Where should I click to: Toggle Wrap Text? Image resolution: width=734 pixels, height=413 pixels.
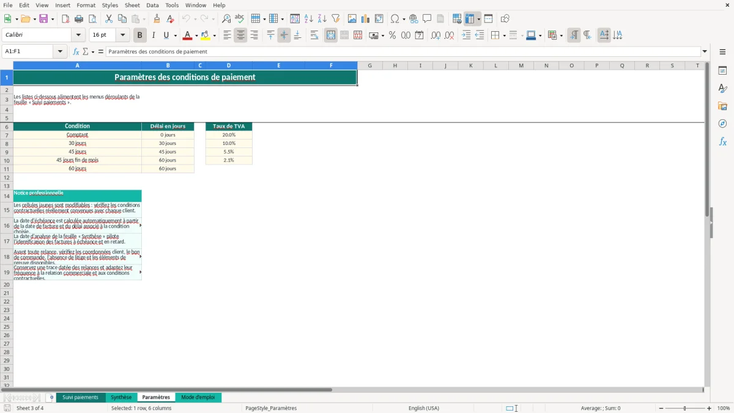click(x=314, y=35)
